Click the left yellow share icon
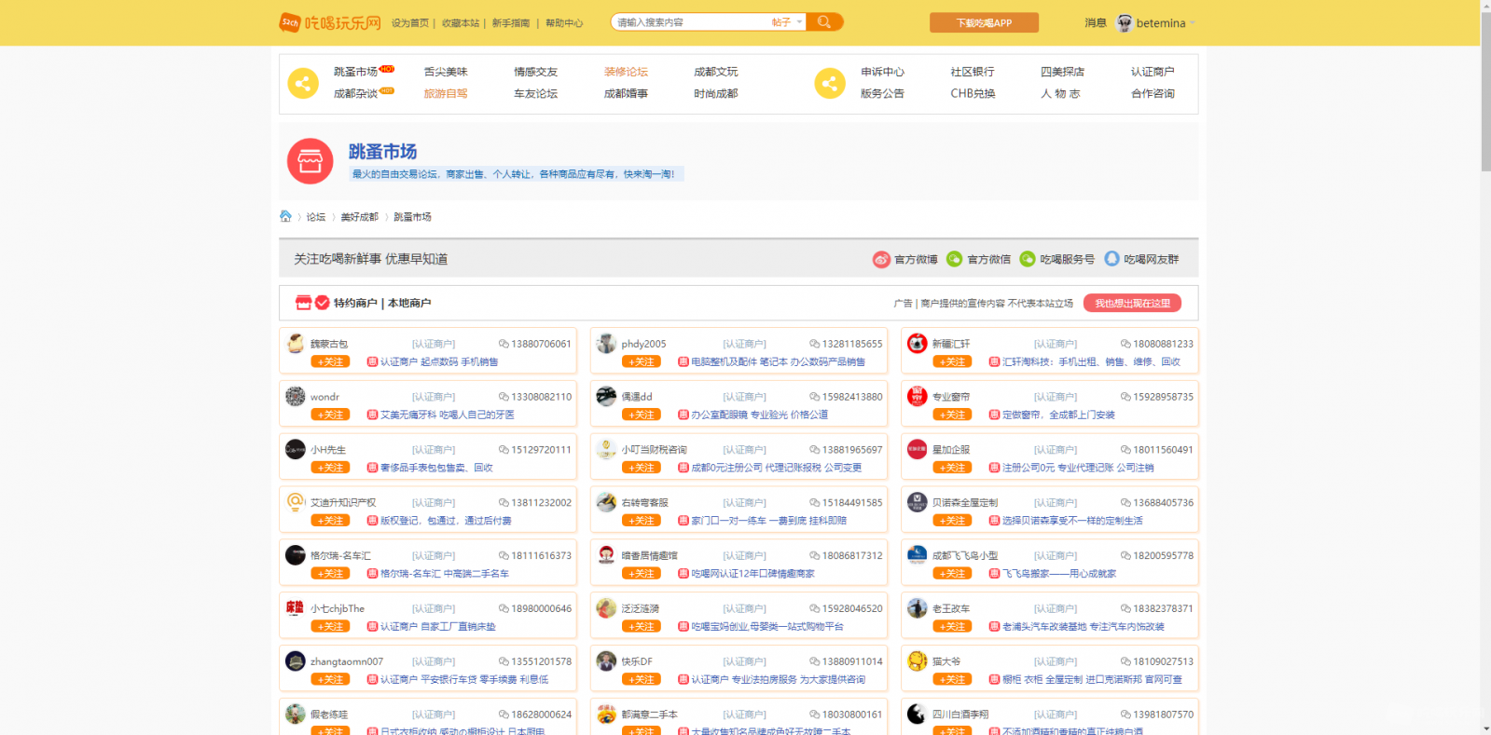Screen dimensions: 1491x735 pos(303,84)
